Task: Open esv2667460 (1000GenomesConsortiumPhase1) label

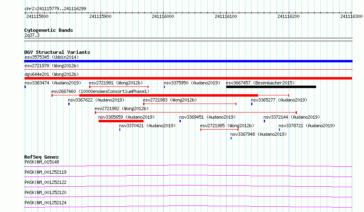Action: tap(100, 91)
